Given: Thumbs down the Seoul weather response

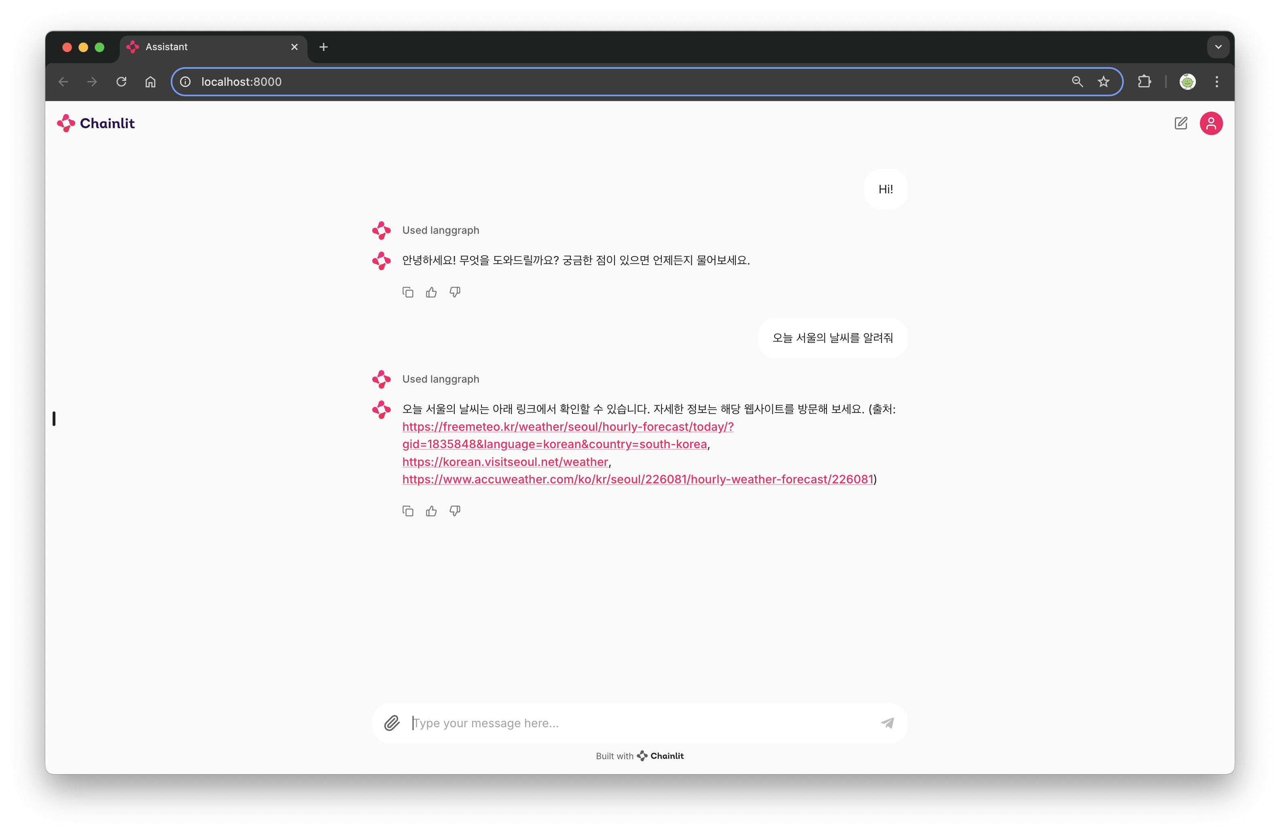Looking at the screenshot, I should click(x=455, y=511).
